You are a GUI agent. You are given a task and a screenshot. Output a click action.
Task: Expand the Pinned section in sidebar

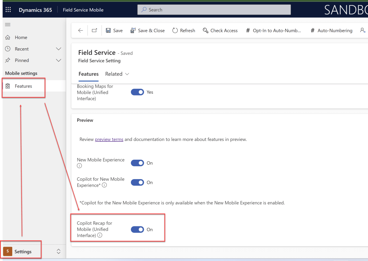[59, 61]
